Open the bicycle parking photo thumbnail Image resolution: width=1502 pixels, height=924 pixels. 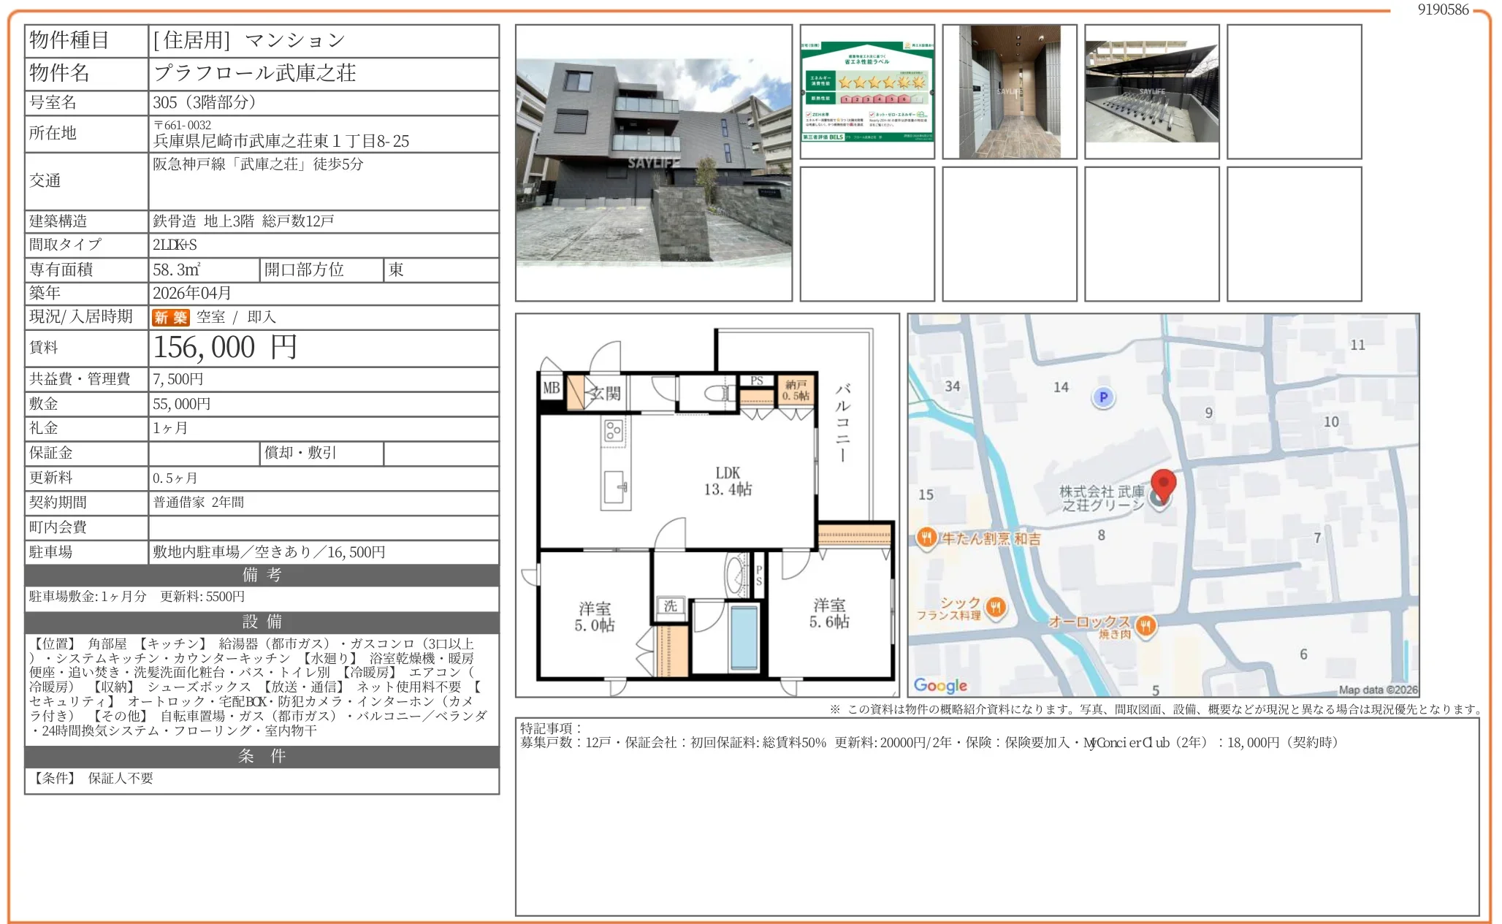click(1151, 91)
